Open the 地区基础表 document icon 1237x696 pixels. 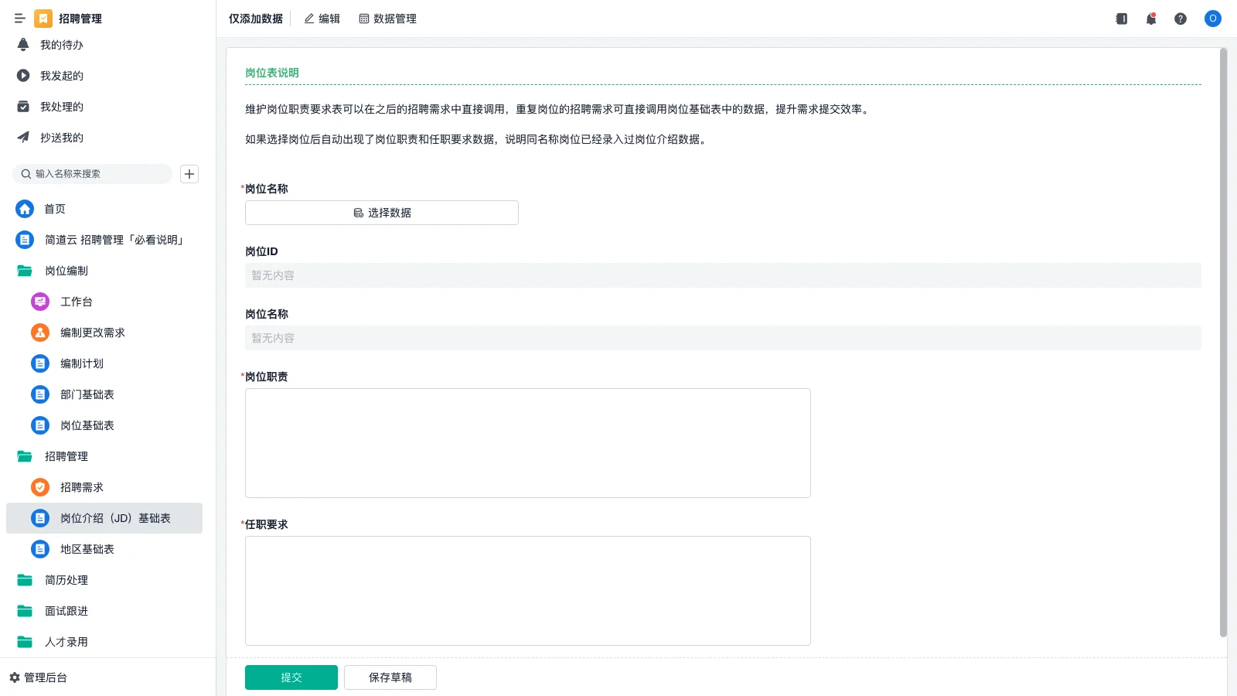pyautogui.click(x=39, y=549)
